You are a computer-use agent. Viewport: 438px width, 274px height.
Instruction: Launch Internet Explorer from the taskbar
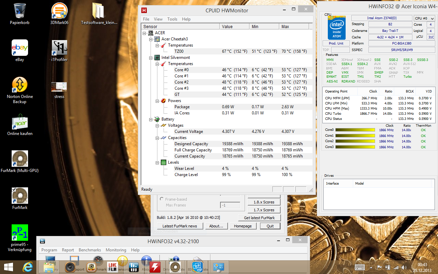27,267
